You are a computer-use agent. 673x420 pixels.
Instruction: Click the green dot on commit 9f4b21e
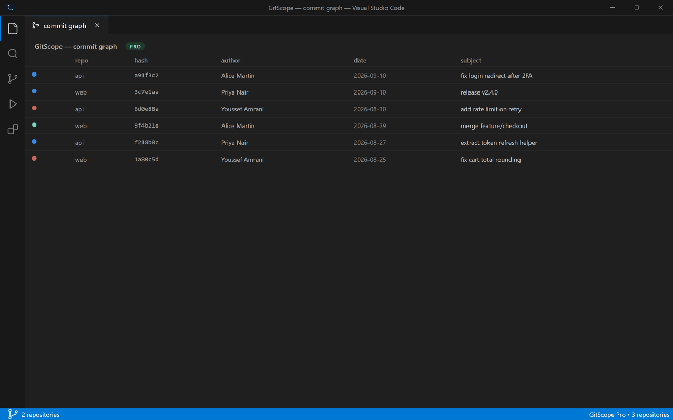tap(34, 125)
